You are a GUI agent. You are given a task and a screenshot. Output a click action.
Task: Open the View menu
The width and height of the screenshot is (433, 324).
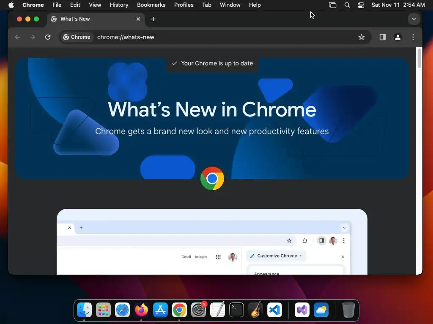coord(95,5)
